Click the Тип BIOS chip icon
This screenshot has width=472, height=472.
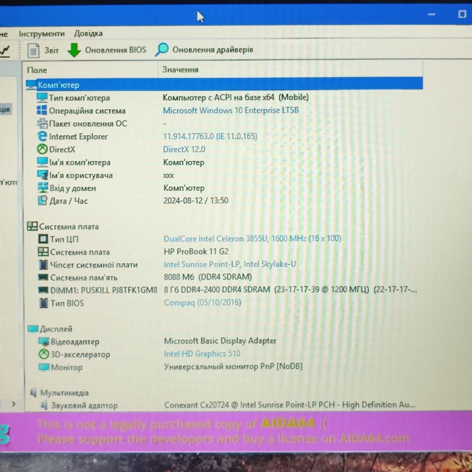[44, 303]
